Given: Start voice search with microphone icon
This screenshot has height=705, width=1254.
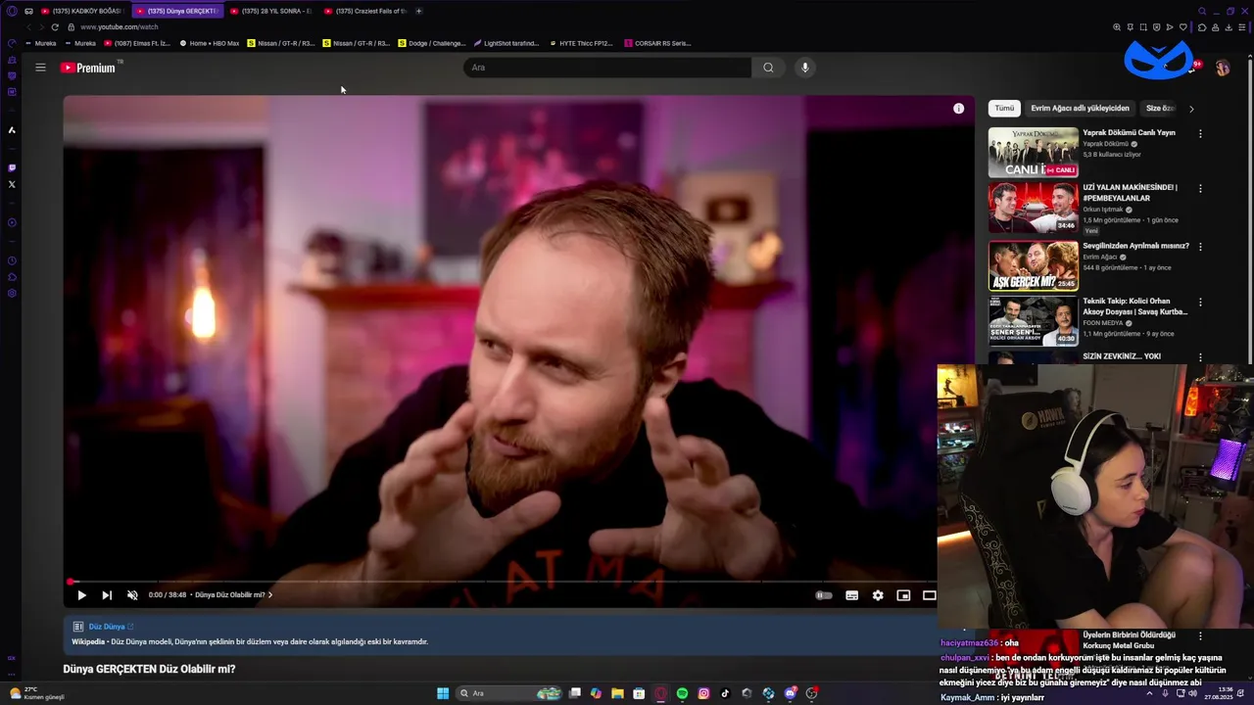Looking at the screenshot, I should pos(805,68).
